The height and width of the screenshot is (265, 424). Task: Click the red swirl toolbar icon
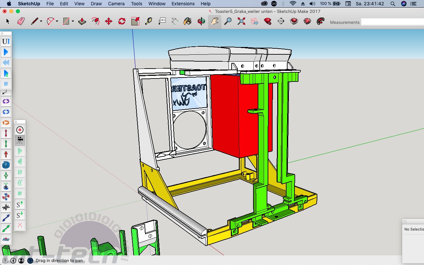click(x=320, y=22)
